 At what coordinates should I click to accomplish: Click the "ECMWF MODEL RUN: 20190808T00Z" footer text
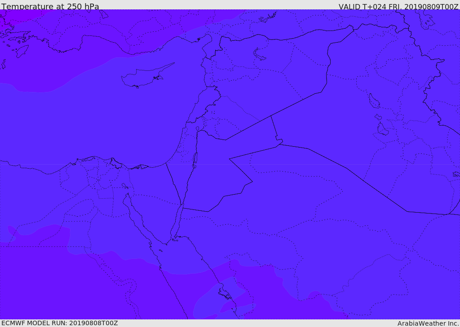[x=60, y=323]
